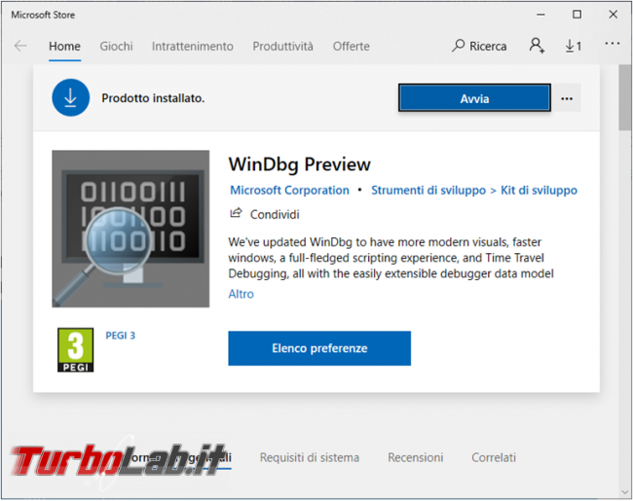This screenshot has width=633, height=501.
Task: Open more options next to Avvia
Action: click(x=567, y=98)
